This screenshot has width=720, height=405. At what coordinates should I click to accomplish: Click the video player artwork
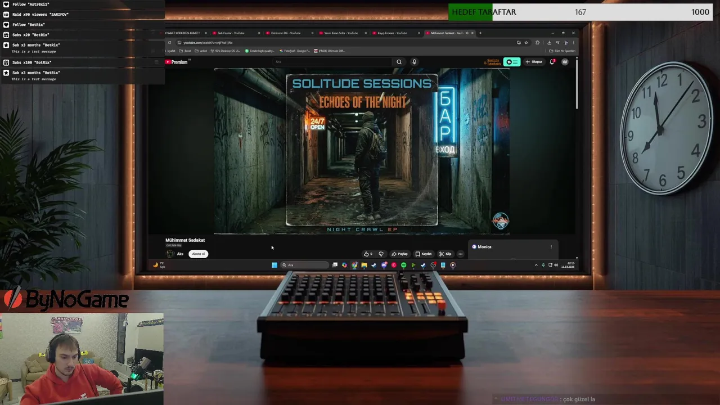click(362, 151)
